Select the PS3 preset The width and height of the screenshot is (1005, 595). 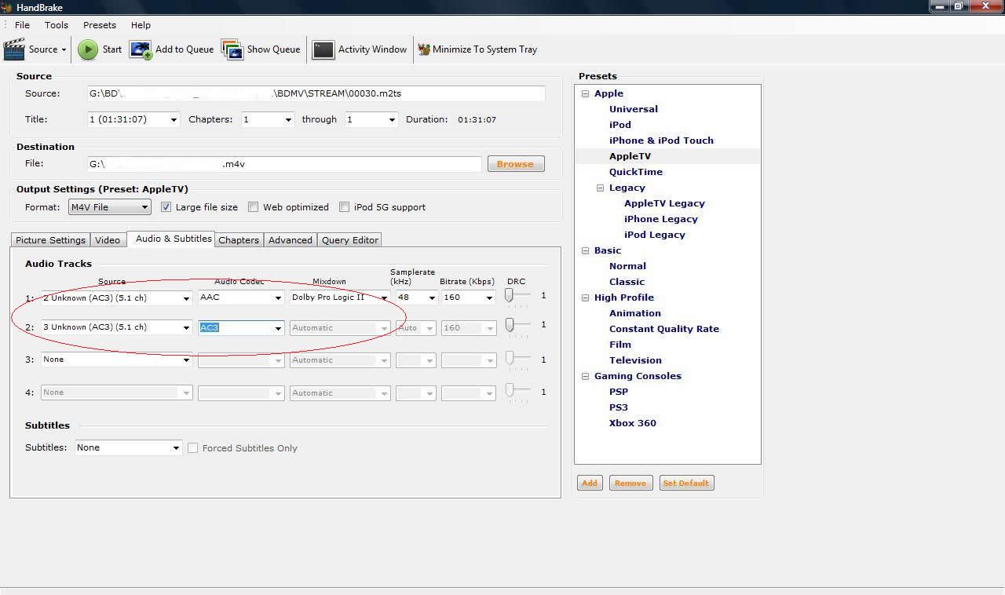pyautogui.click(x=619, y=407)
